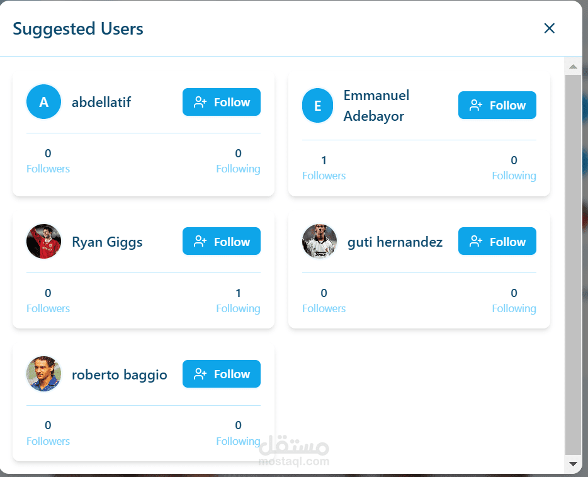Click Emmanuel Adebayor's letter E avatar
This screenshot has height=477, width=588.
(x=318, y=106)
